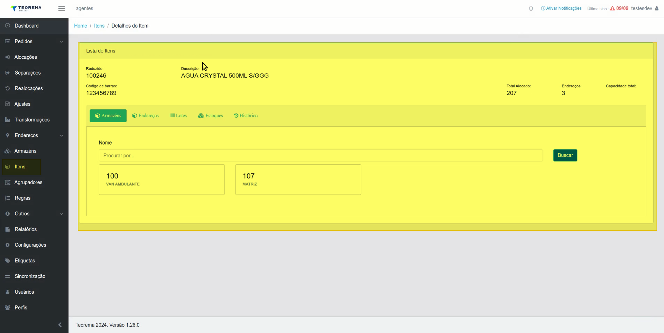Expand the Outros submenu chevron

point(62,214)
